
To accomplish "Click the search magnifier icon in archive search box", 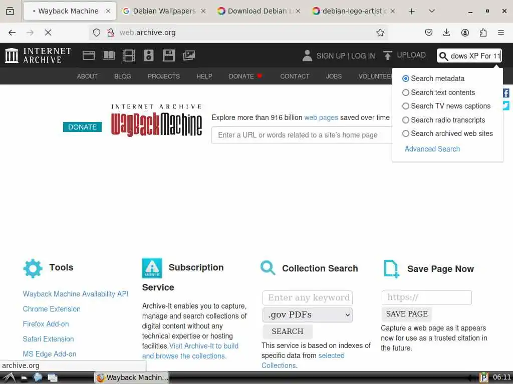I will 443,56.
